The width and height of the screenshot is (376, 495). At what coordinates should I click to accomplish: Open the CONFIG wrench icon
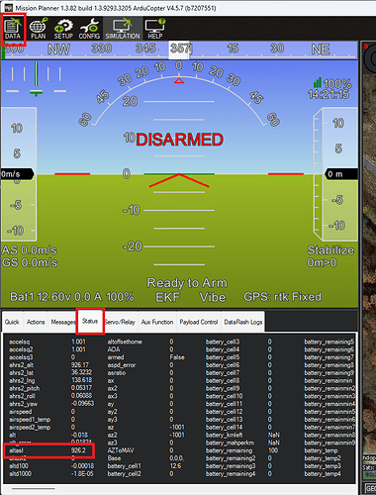point(89,29)
